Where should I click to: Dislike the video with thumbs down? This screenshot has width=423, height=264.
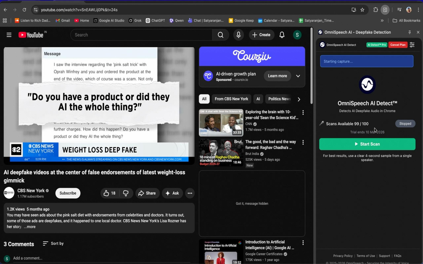point(126,193)
